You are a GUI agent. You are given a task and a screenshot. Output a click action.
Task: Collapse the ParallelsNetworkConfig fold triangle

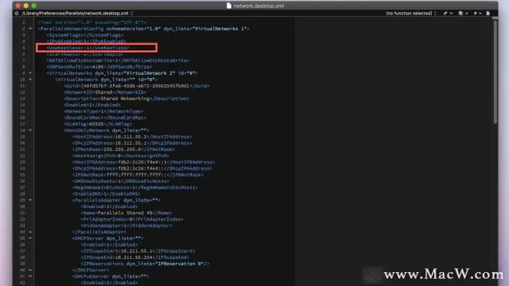(30, 29)
